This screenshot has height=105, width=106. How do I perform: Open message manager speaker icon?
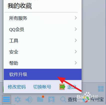pyautogui.click(x=29, y=99)
